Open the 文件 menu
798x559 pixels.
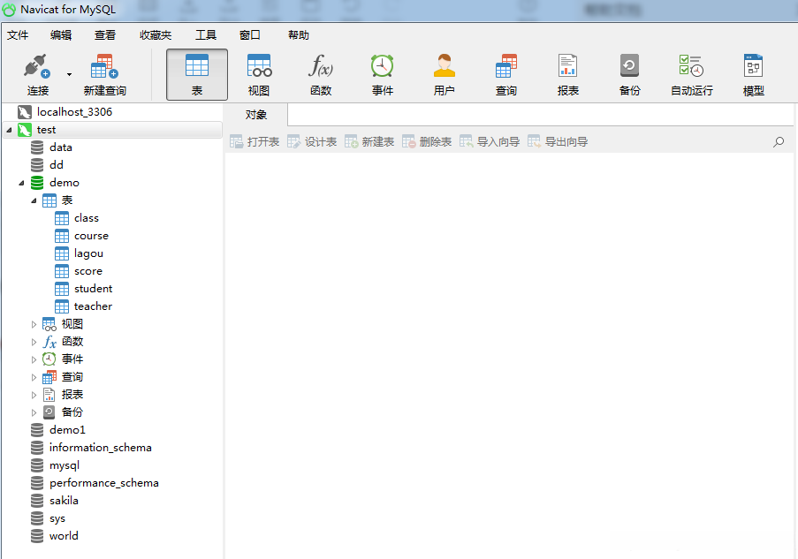pyautogui.click(x=18, y=35)
